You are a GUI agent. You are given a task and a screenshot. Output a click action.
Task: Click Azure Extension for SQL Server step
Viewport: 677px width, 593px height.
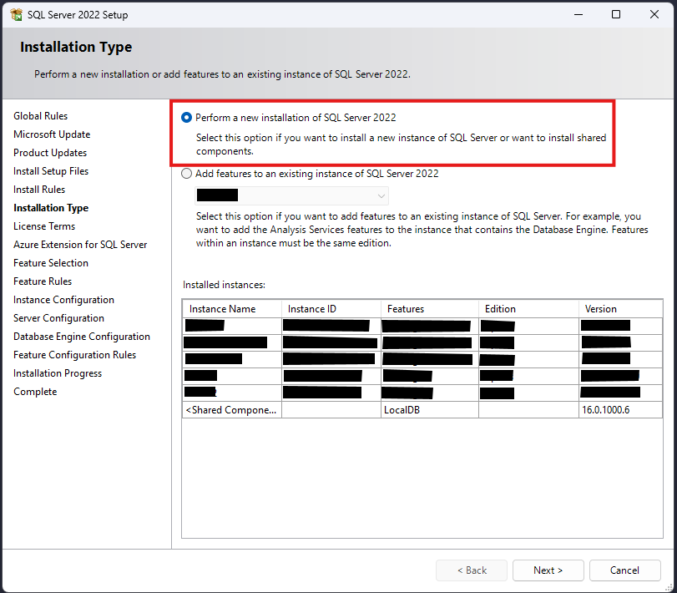80,245
